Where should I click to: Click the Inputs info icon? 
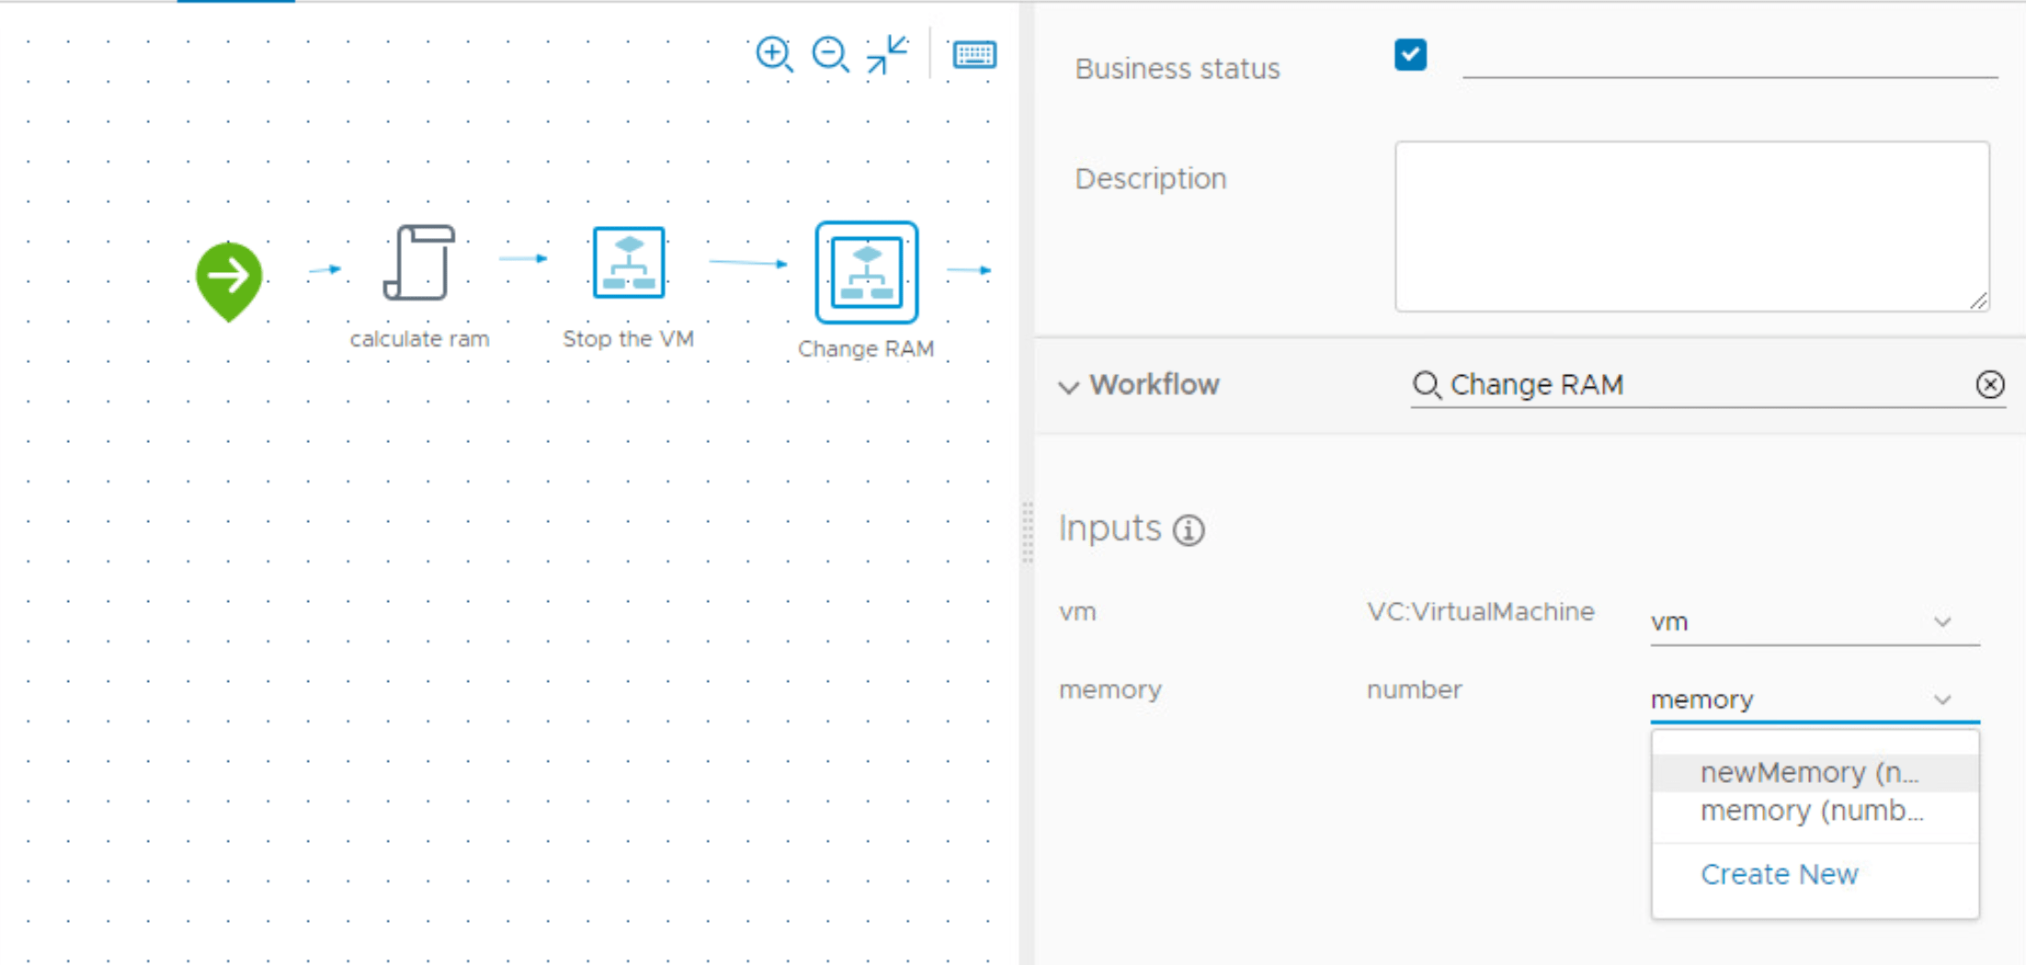pos(1189,530)
